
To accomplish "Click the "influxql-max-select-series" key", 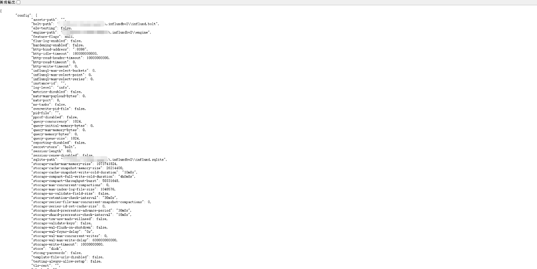I will (59, 79).
